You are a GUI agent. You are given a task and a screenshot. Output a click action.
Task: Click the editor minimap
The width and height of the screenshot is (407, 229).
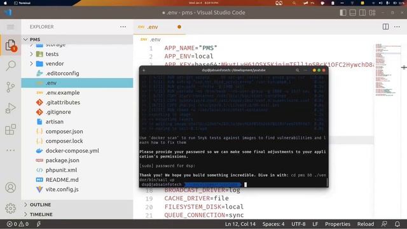[x=388, y=70]
